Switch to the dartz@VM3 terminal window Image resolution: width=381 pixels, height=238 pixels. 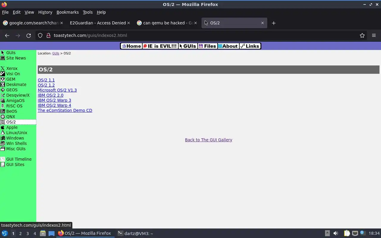(x=135, y=234)
